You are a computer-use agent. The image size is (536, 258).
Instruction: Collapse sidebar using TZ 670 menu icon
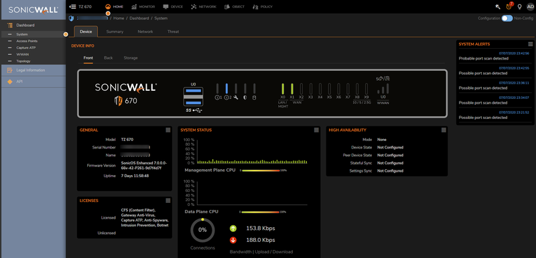(x=72, y=7)
